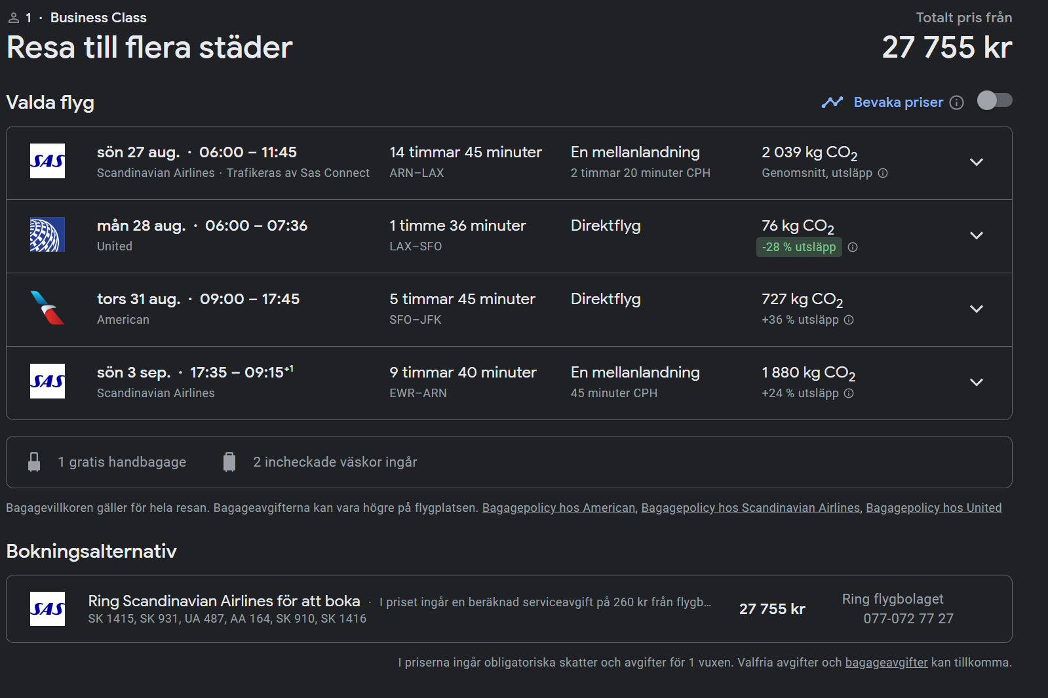This screenshot has height=698, width=1048.
Task: Expand the ARN–LAX flight details
Action: click(976, 163)
